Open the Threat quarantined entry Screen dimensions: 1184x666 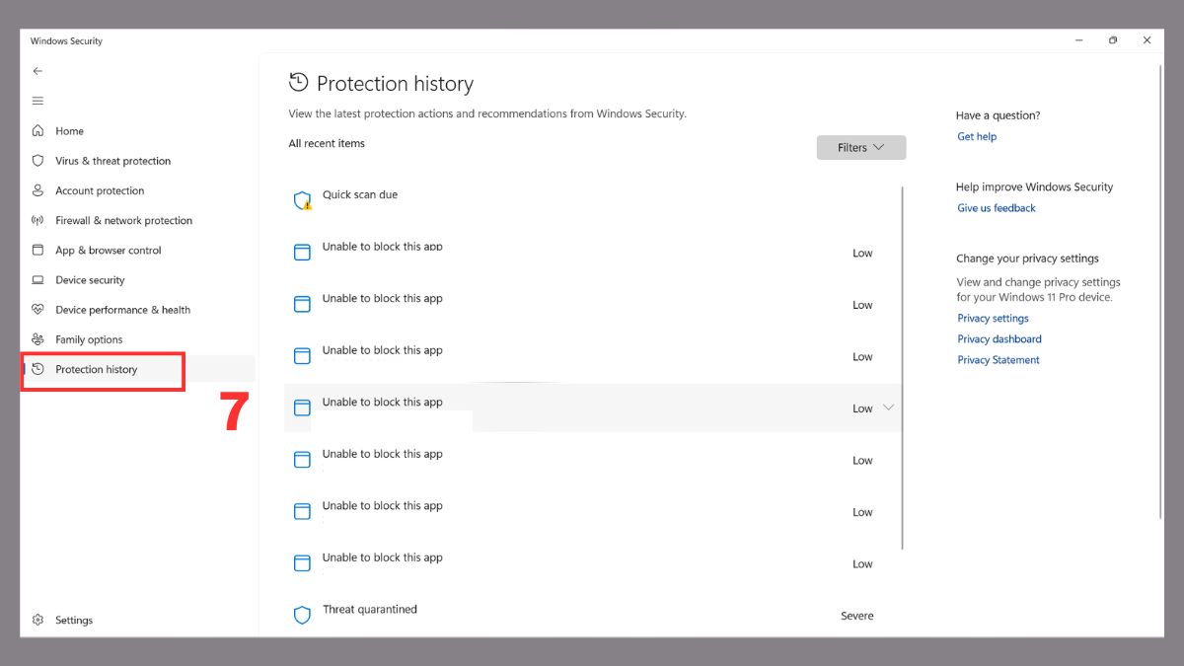592,615
